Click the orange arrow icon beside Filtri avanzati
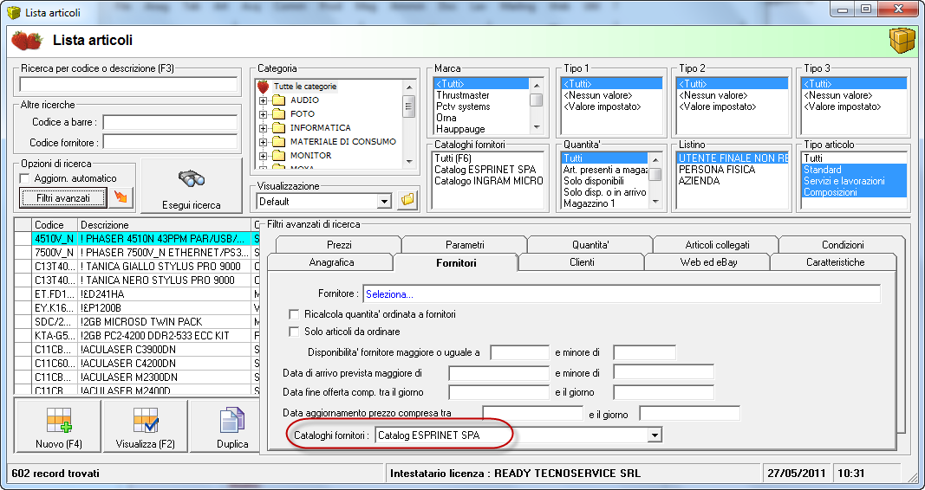 [x=123, y=198]
